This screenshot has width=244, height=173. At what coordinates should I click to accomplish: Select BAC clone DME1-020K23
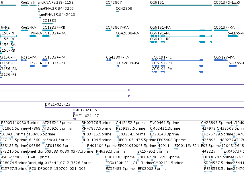[58, 104]
